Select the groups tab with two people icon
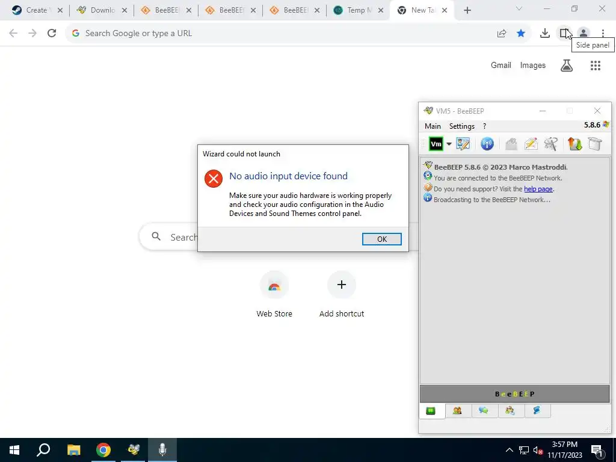616x462 pixels. (457, 411)
